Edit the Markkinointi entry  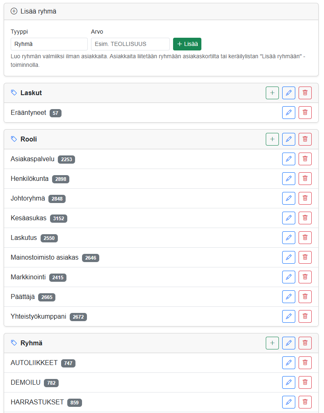click(x=289, y=277)
